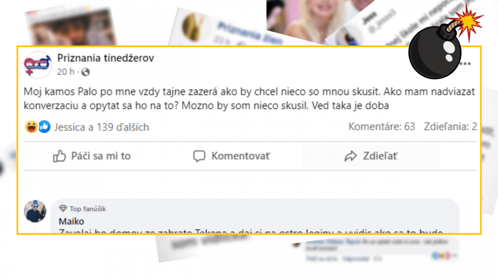
Task: Click the Komentovať button
Action: [x=232, y=156]
